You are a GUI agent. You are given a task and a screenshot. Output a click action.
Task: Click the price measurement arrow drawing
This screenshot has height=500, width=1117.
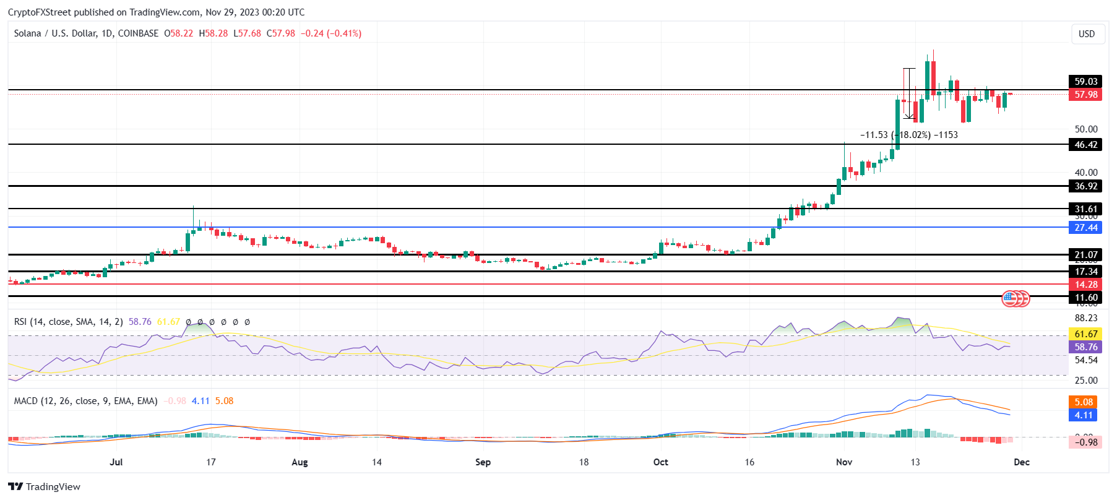[x=908, y=93]
